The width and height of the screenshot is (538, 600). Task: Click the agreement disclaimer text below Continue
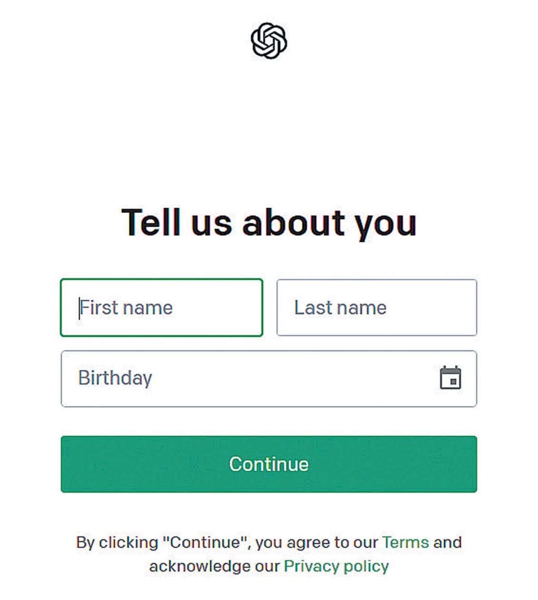click(269, 554)
